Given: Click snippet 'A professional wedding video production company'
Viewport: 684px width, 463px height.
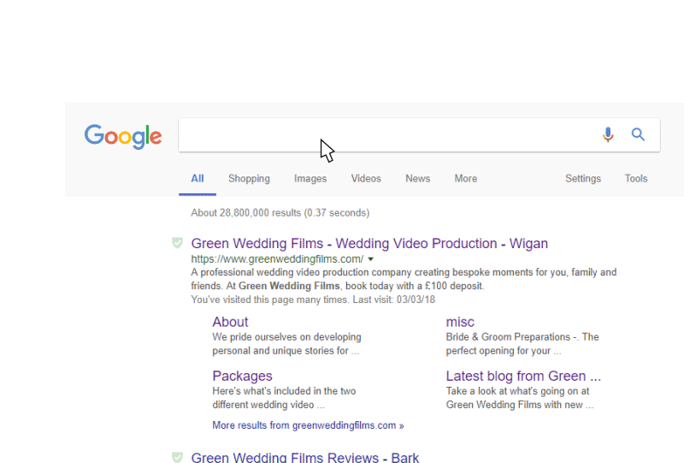Looking at the screenshot, I should coord(302,272).
